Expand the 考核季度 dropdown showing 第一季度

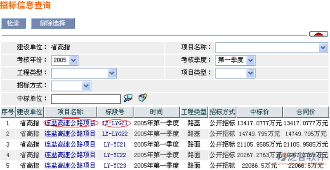pyautogui.click(x=250, y=60)
